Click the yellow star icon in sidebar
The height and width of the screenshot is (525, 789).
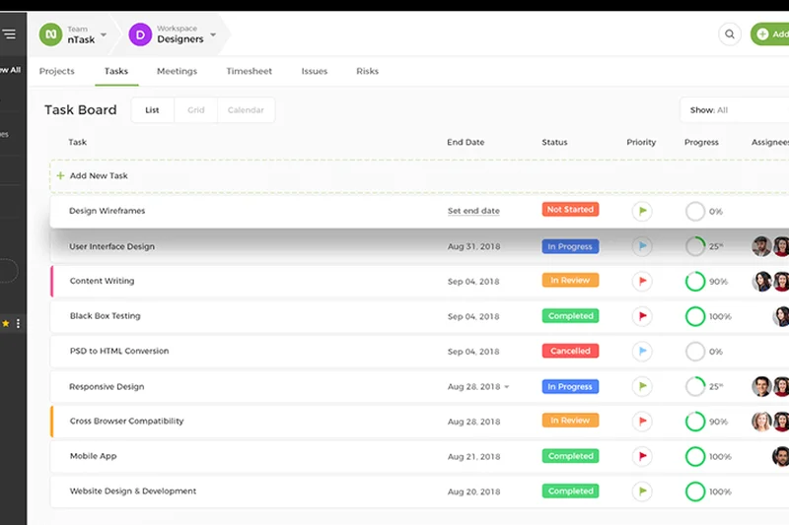tap(5, 323)
